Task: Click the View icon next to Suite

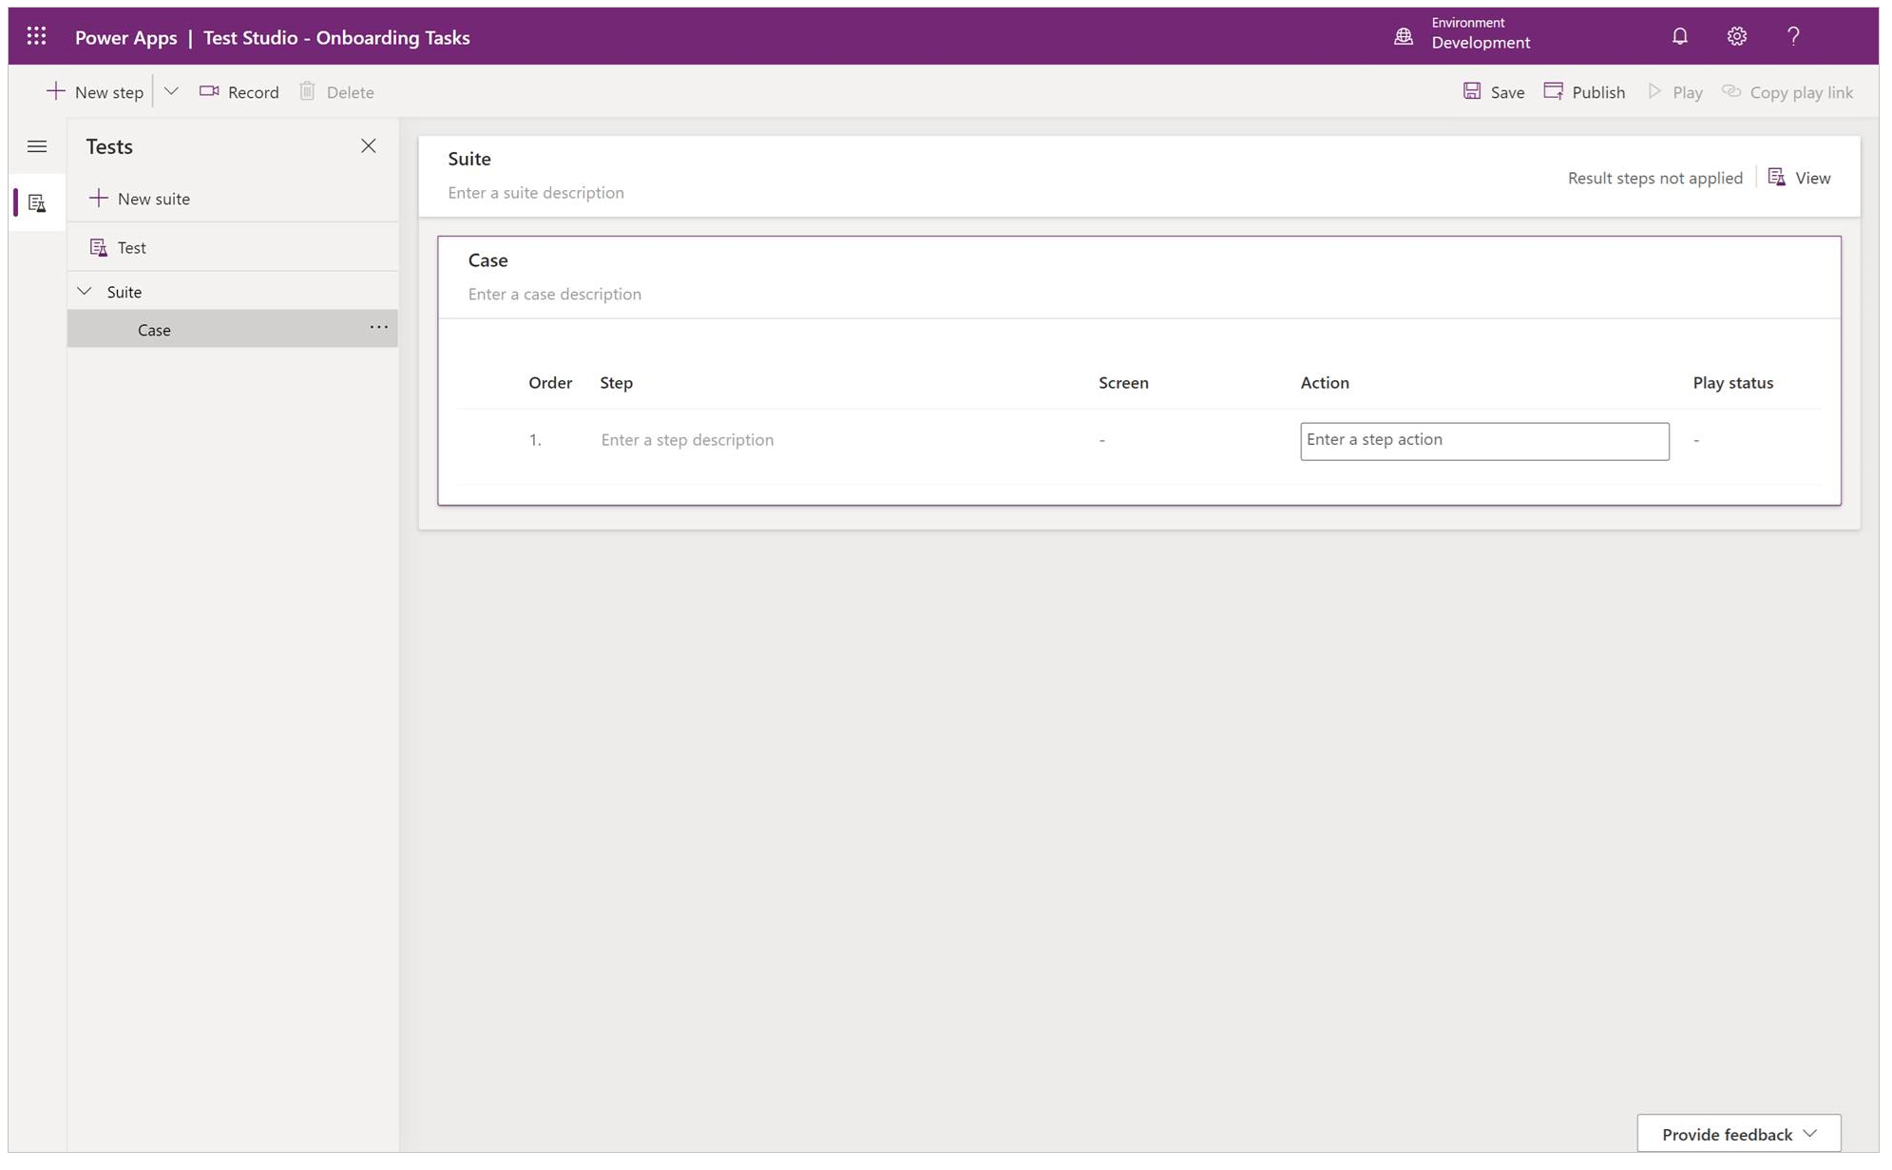Action: (1773, 176)
